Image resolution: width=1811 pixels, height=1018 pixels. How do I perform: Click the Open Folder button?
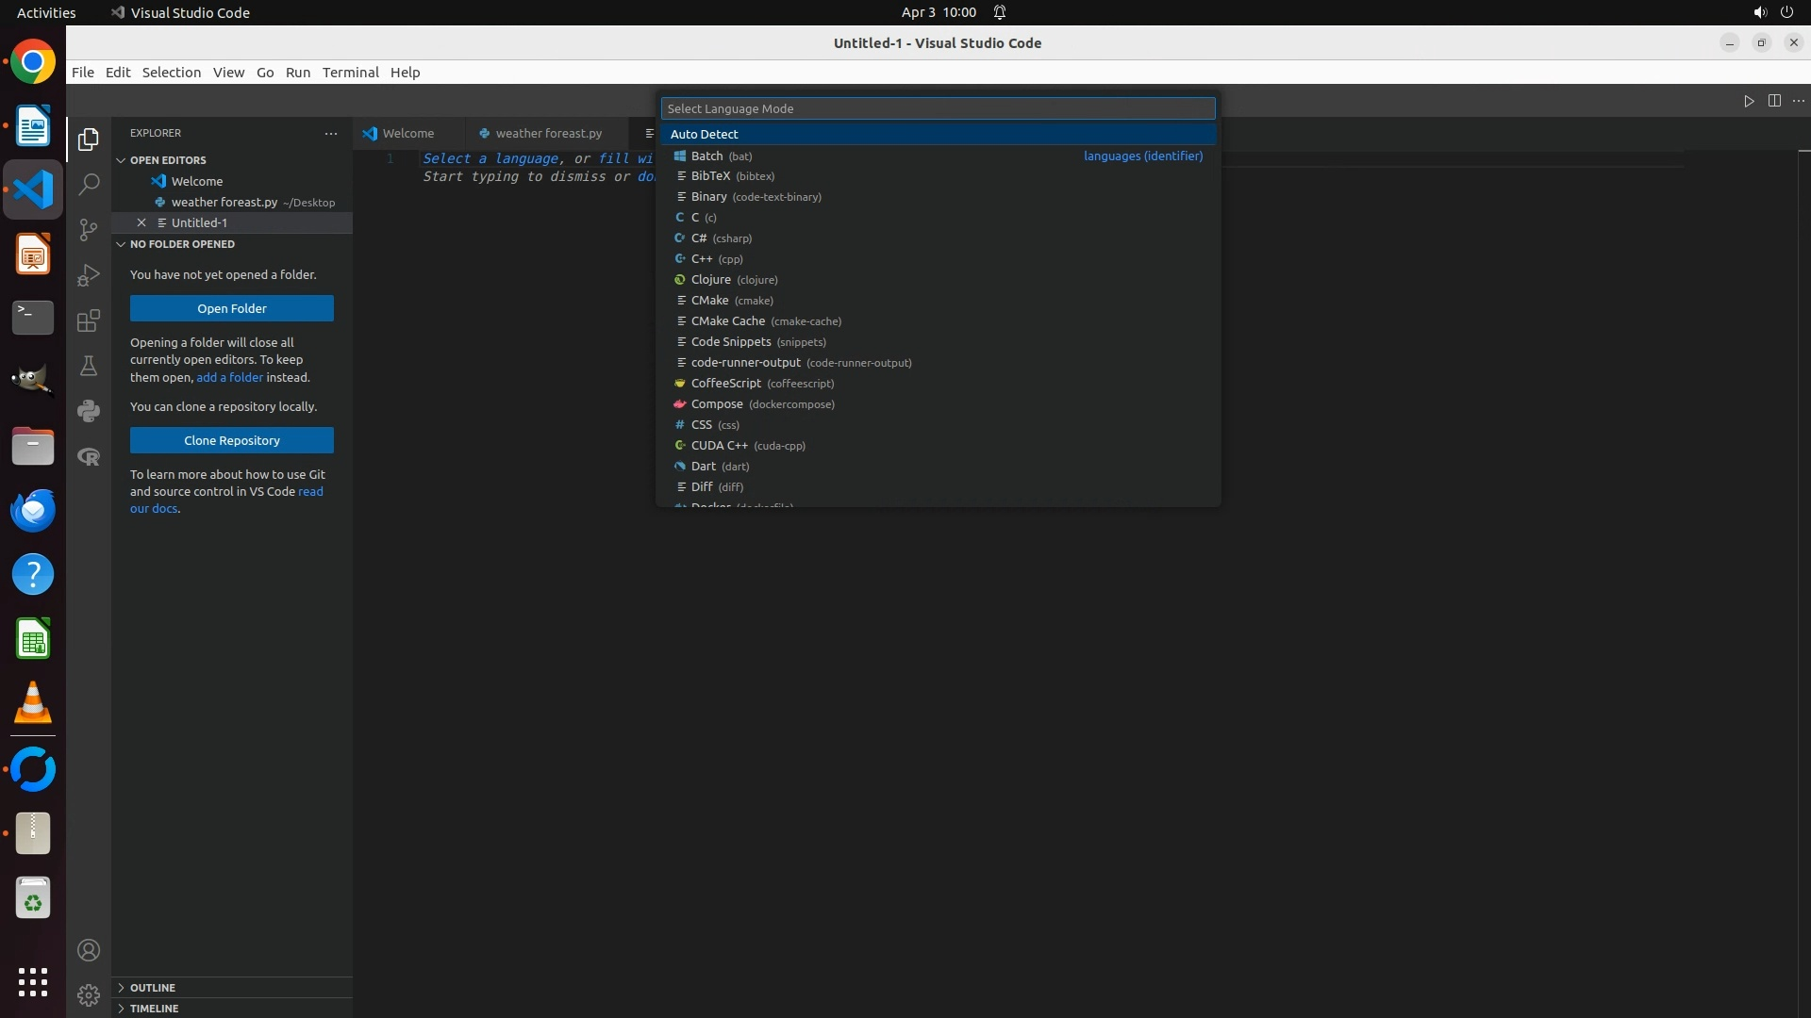tap(231, 308)
